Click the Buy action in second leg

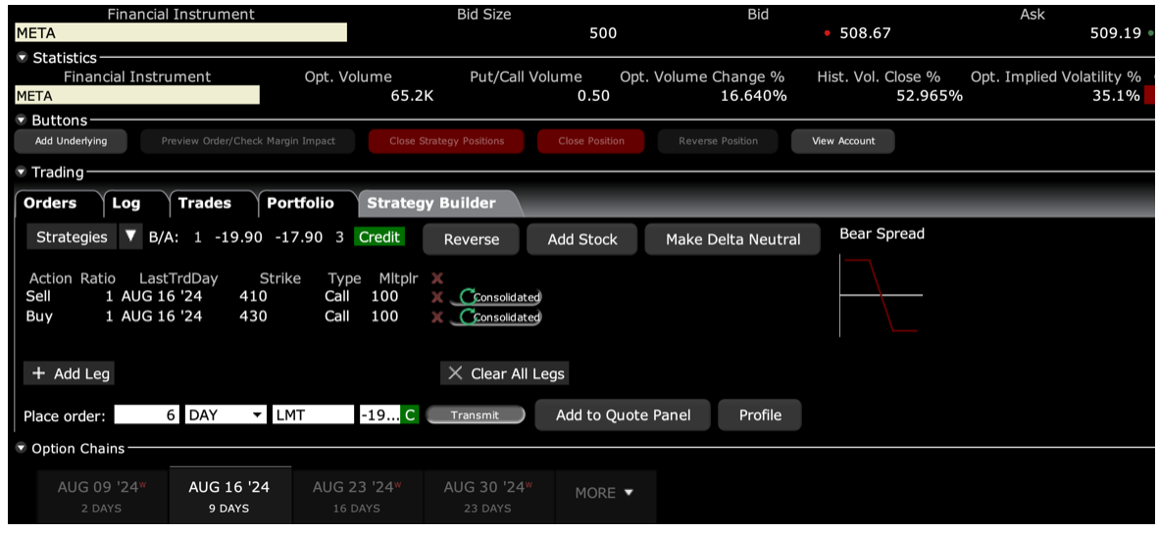38,316
